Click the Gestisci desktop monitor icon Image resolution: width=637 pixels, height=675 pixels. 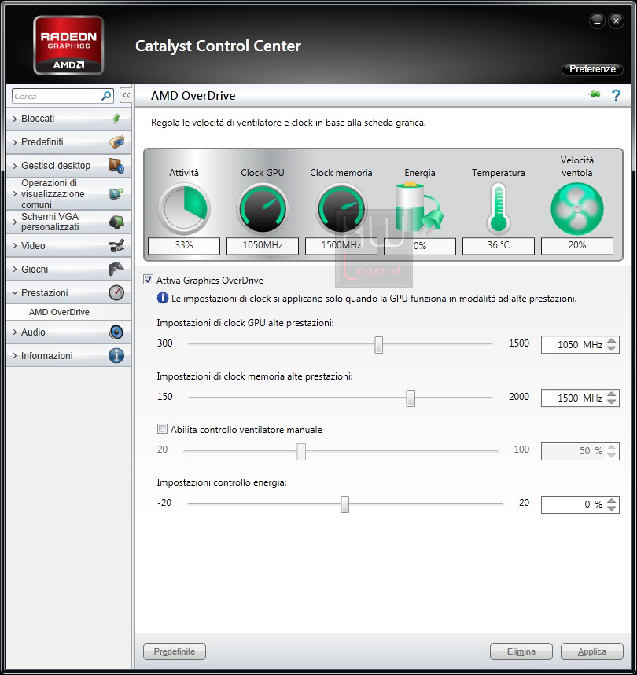coord(116,165)
